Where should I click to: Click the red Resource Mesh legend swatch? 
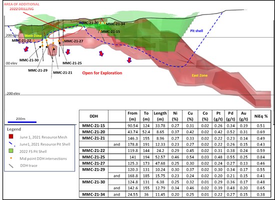pos(11,136)
